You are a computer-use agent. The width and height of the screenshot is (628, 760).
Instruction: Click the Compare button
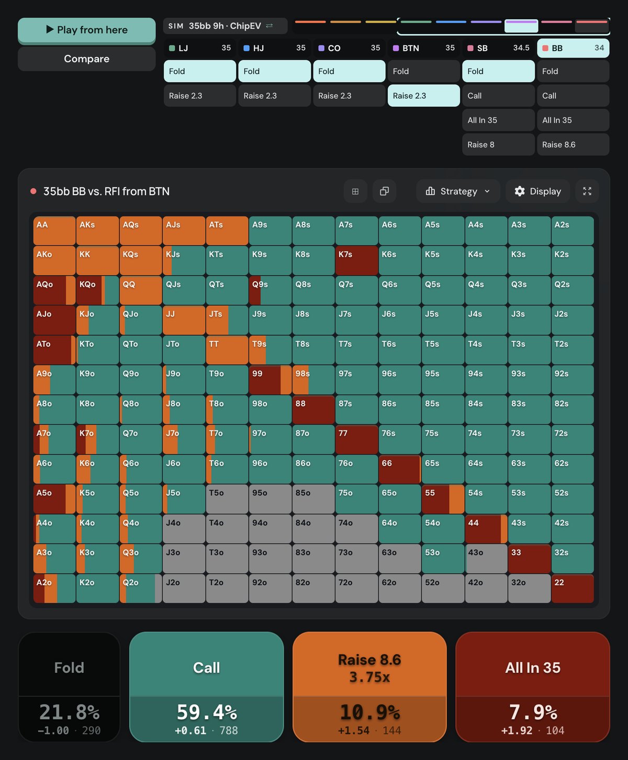coord(87,59)
